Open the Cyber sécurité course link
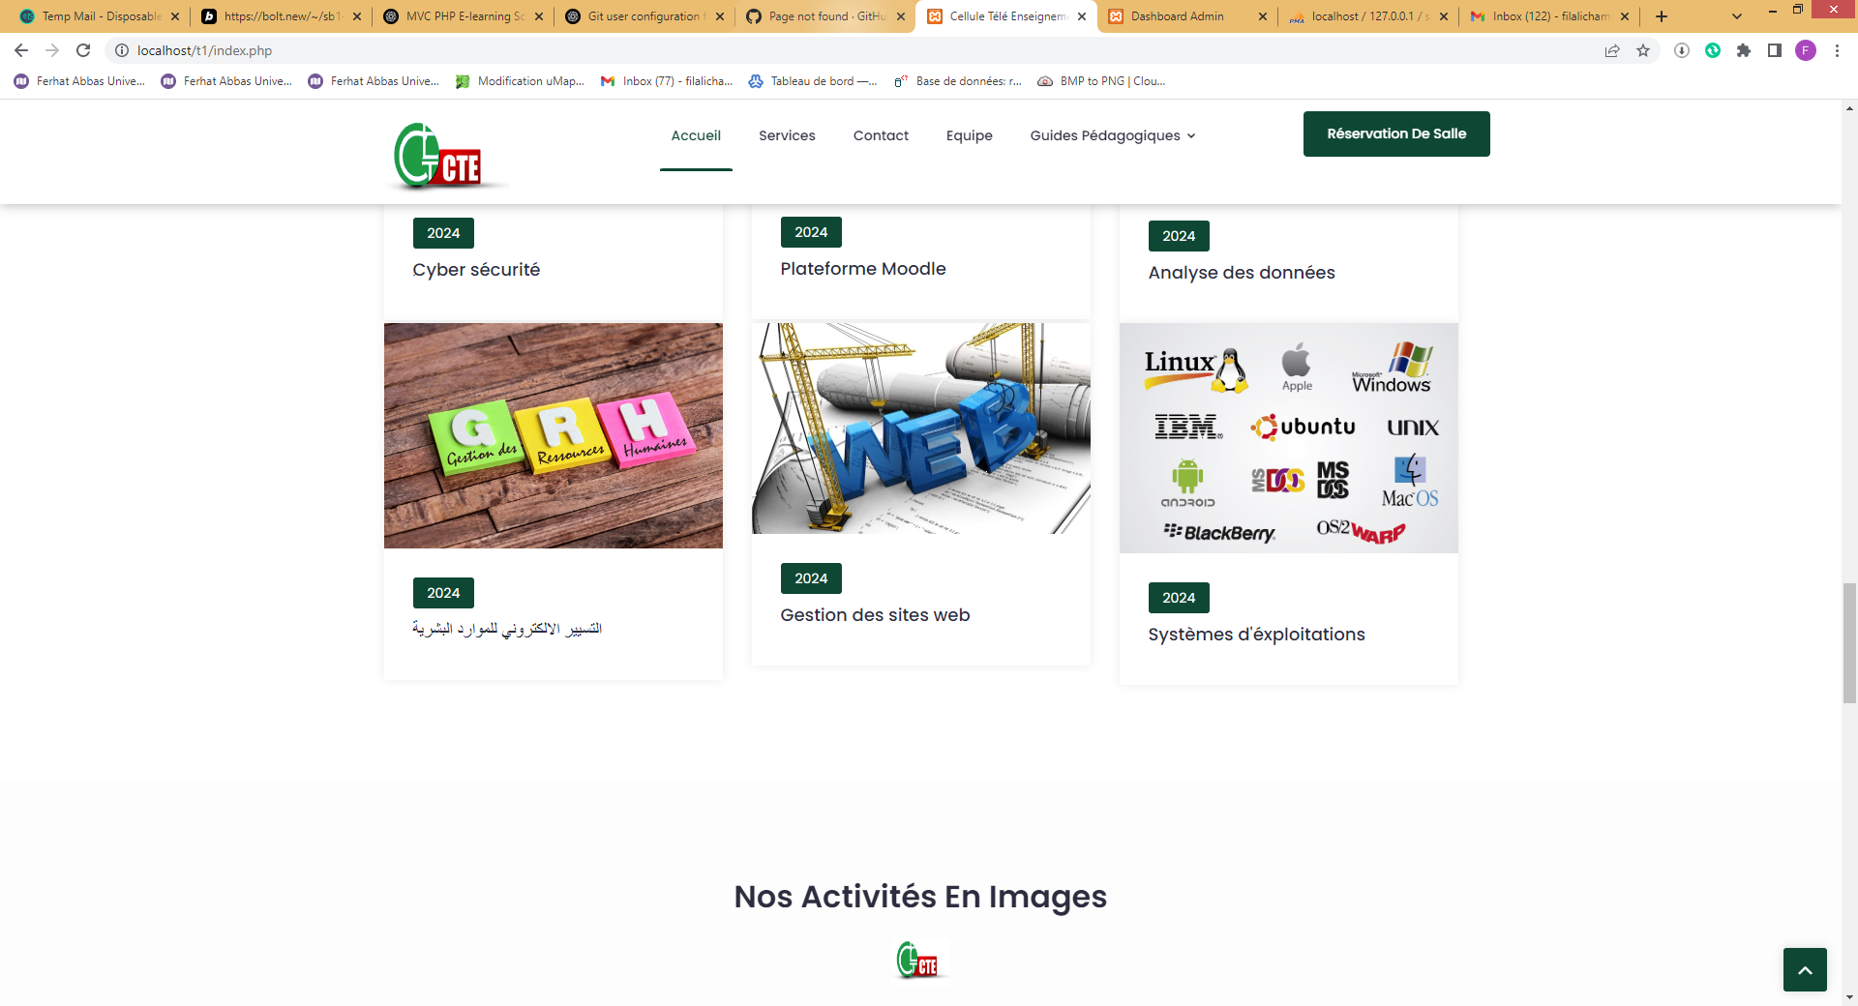This screenshot has height=1006, width=1858. click(x=476, y=270)
